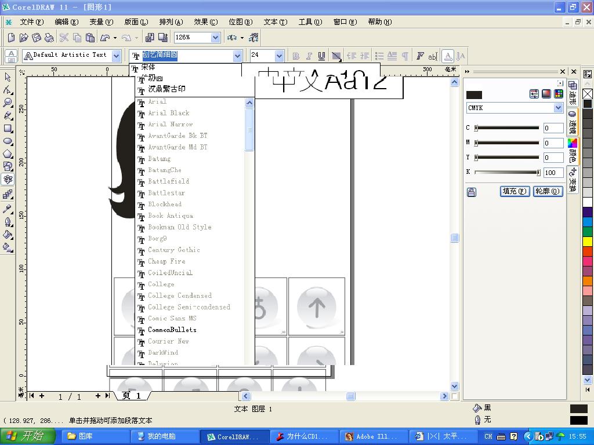Open the 效果(C) menu
The width and height of the screenshot is (594, 445).
pyautogui.click(x=206, y=22)
